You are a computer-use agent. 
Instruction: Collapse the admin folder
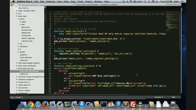18,19
